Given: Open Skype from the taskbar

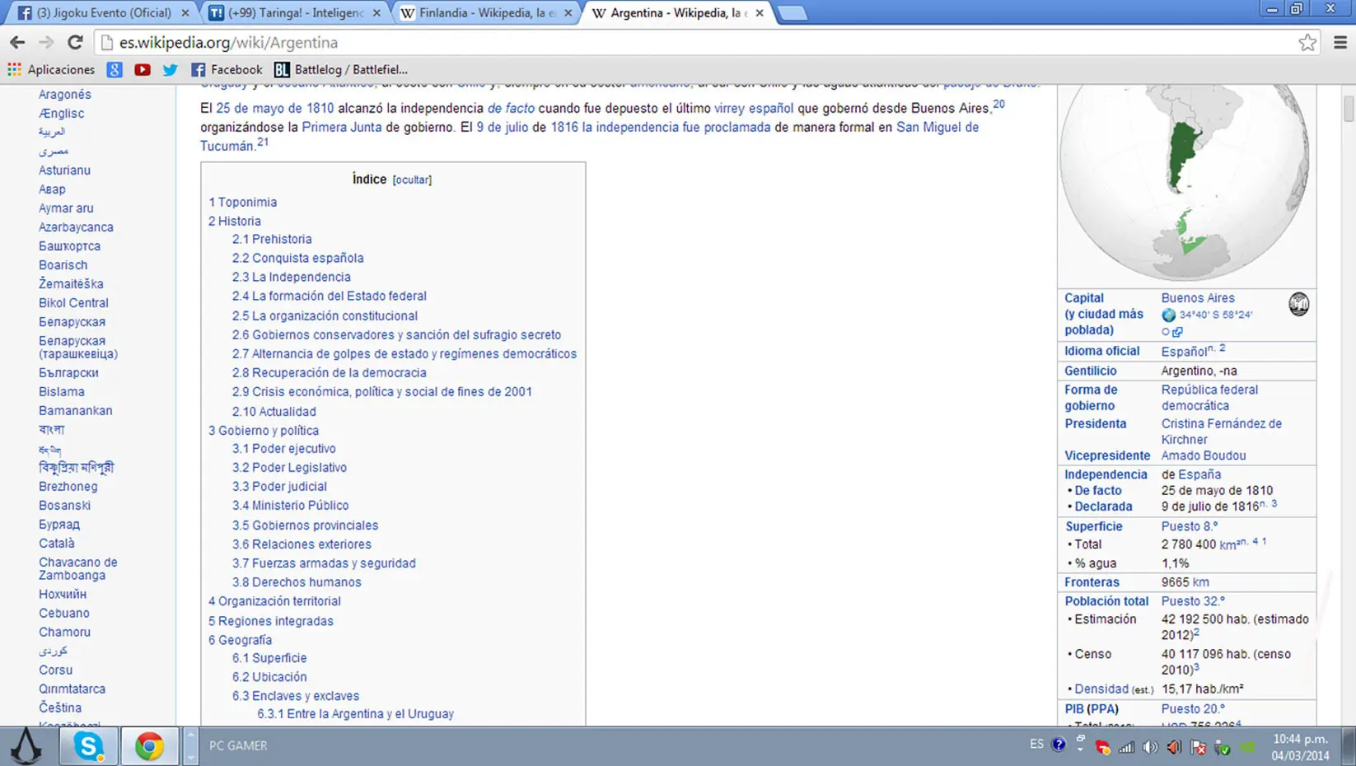Looking at the screenshot, I should (x=89, y=746).
